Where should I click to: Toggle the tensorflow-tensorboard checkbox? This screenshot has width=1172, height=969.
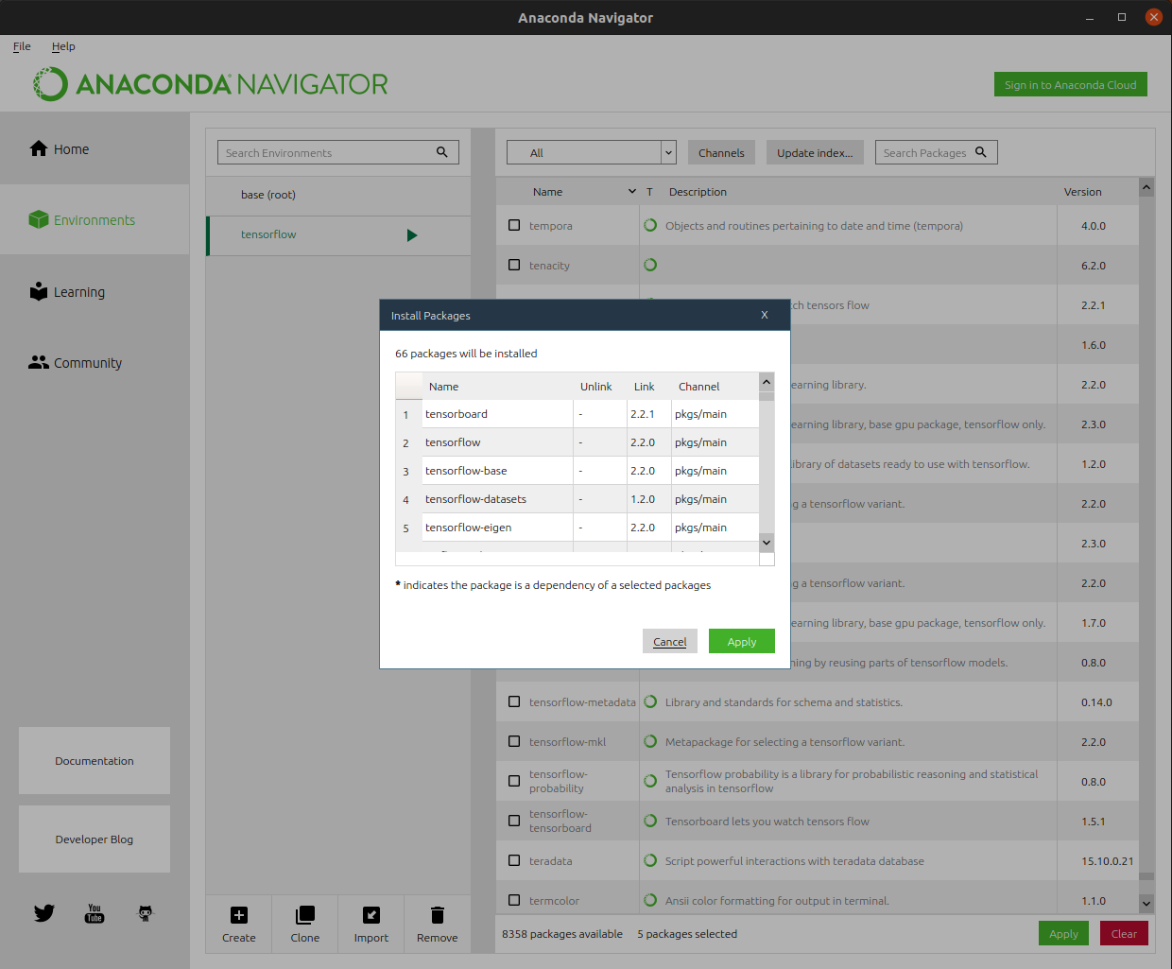coord(514,821)
